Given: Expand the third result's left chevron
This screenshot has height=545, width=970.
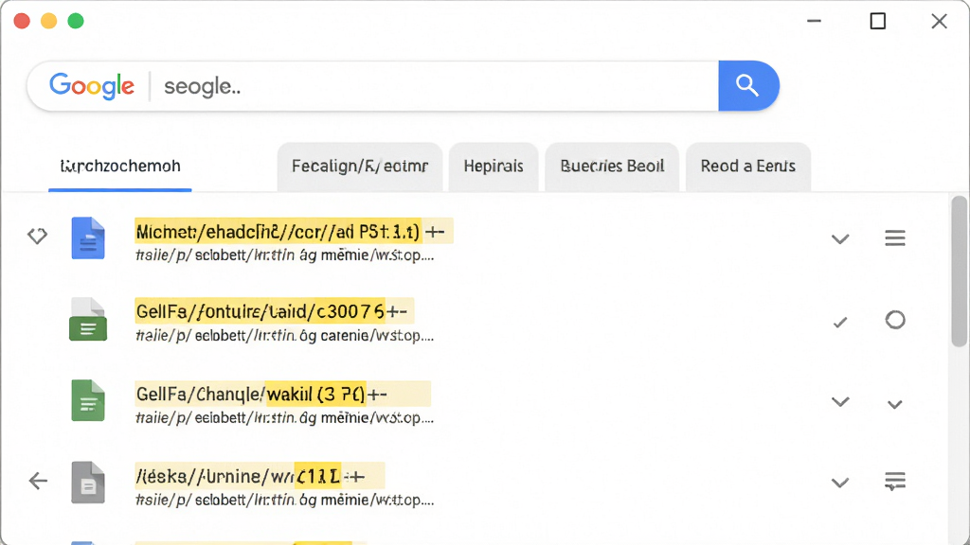Looking at the screenshot, I should coord(840,402).
